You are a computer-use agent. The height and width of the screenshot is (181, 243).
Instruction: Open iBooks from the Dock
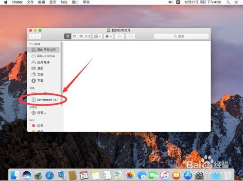(x=176, y=175)
